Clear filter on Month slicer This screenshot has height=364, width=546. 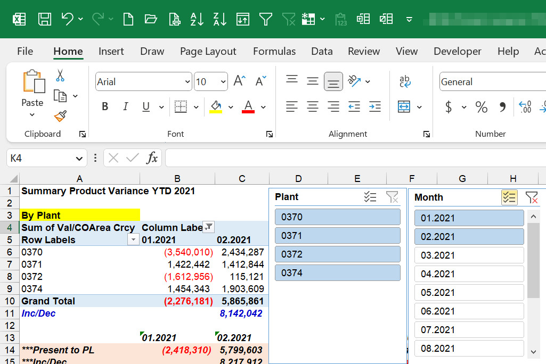pos(532,197)
